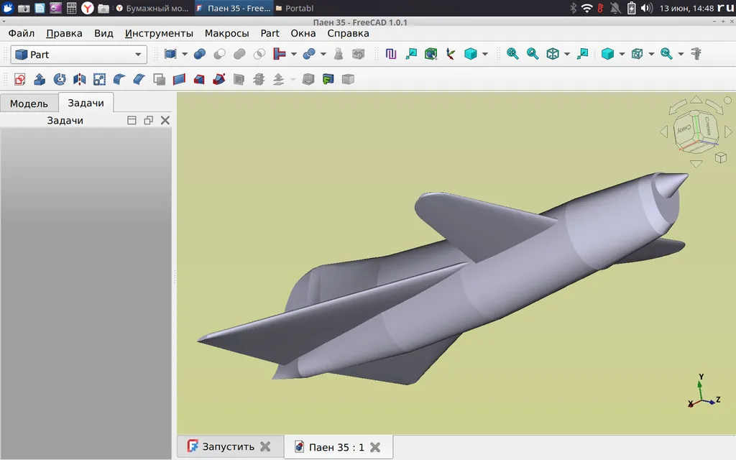Click the Make face from wires icon
This screenshot has width=736, height=460.
click(x=159, y=79)
